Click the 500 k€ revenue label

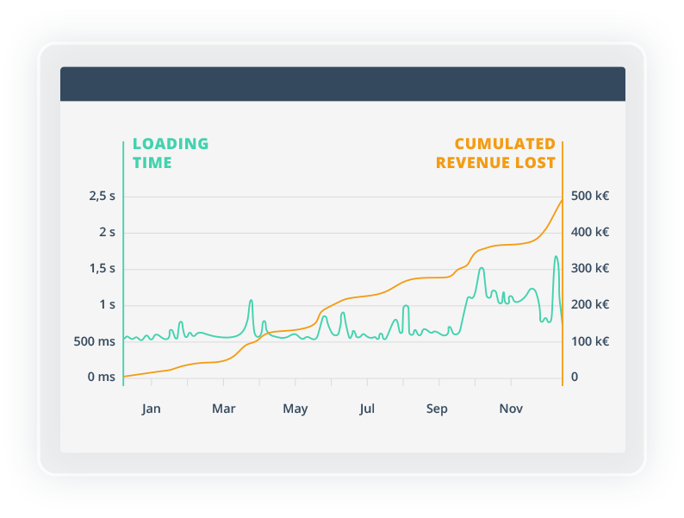coord(590,196)
